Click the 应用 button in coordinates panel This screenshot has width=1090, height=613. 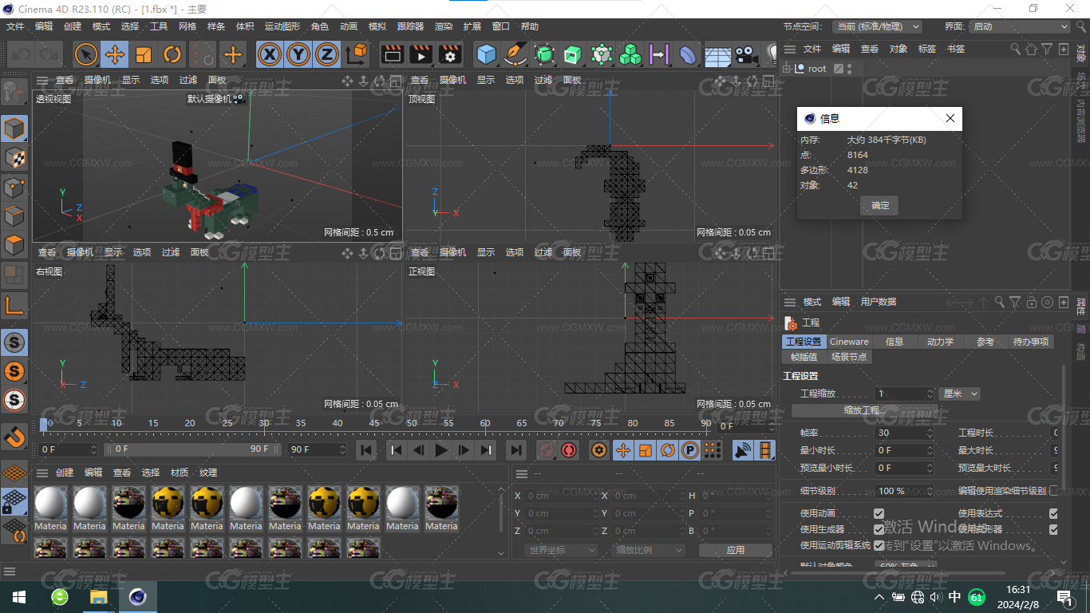point(735,550)
